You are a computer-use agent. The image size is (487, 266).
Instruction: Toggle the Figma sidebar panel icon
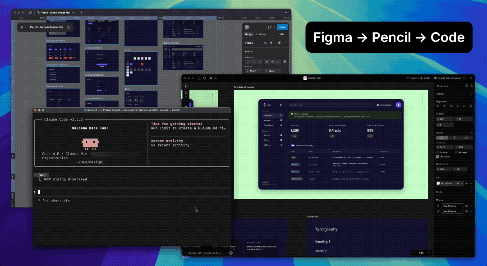coord(69,27)
